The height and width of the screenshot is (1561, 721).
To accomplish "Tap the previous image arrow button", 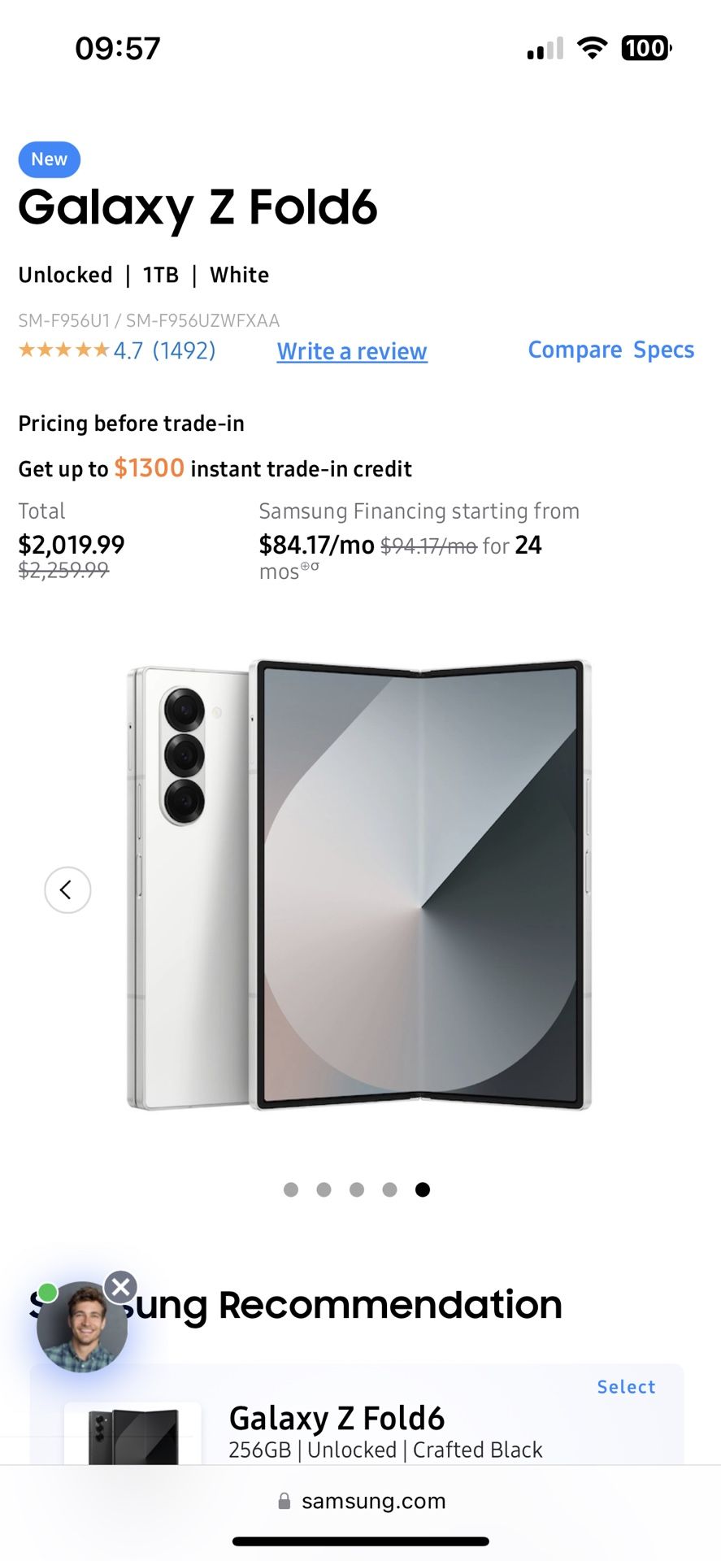I will click(67, 889).
